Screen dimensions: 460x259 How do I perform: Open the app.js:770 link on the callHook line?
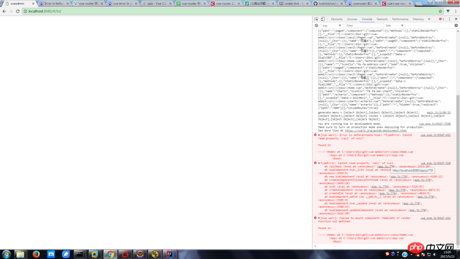click(386, 166)
